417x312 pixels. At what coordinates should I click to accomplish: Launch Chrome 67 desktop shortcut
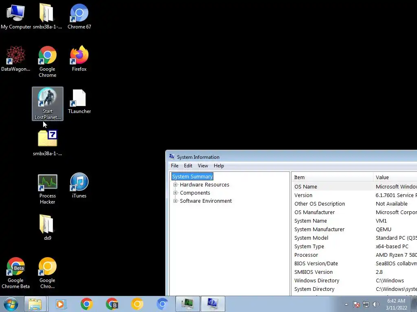click(x=79, y=16)
